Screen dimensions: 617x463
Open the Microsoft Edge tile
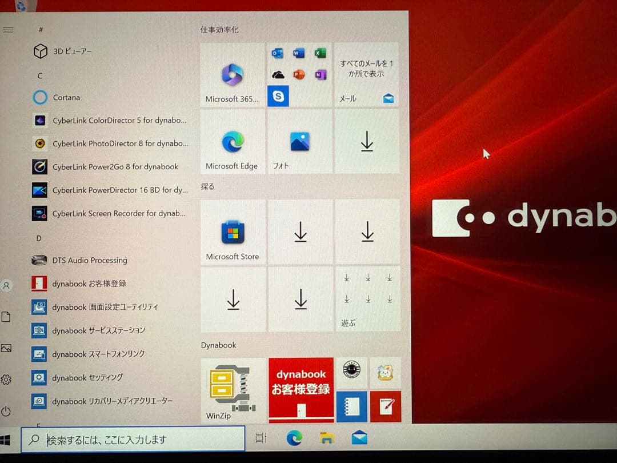pyautogui.click(x=232, y=140)
